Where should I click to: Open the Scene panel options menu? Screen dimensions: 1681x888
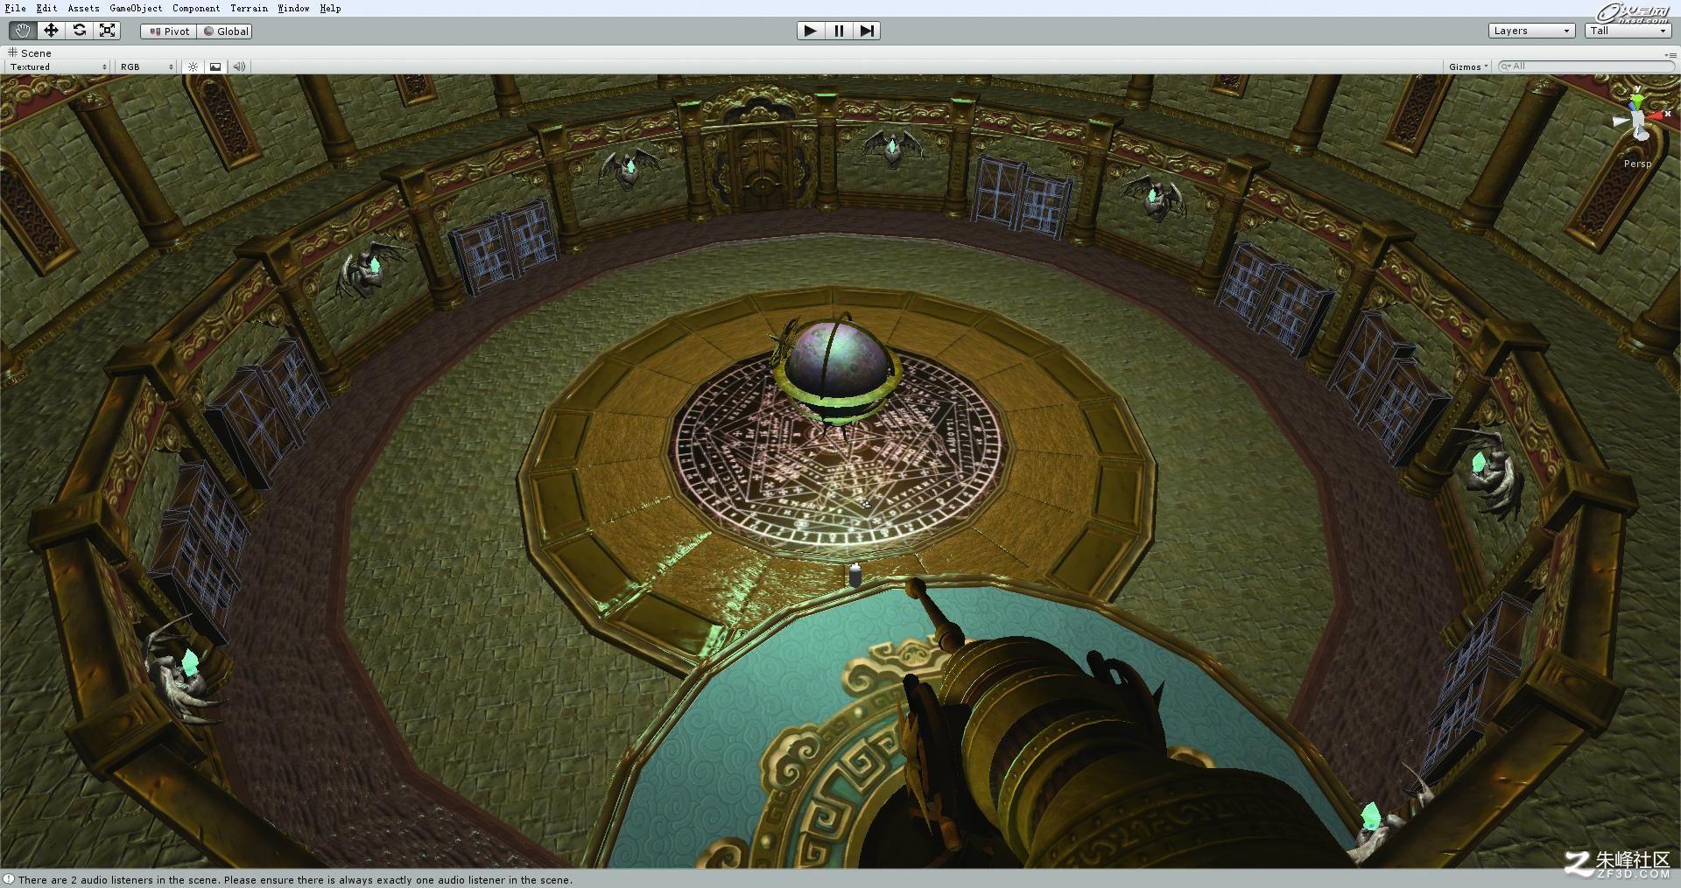1670,54
